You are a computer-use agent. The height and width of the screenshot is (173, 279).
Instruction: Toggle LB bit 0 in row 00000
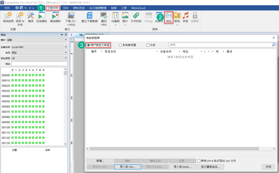point(13,75)
